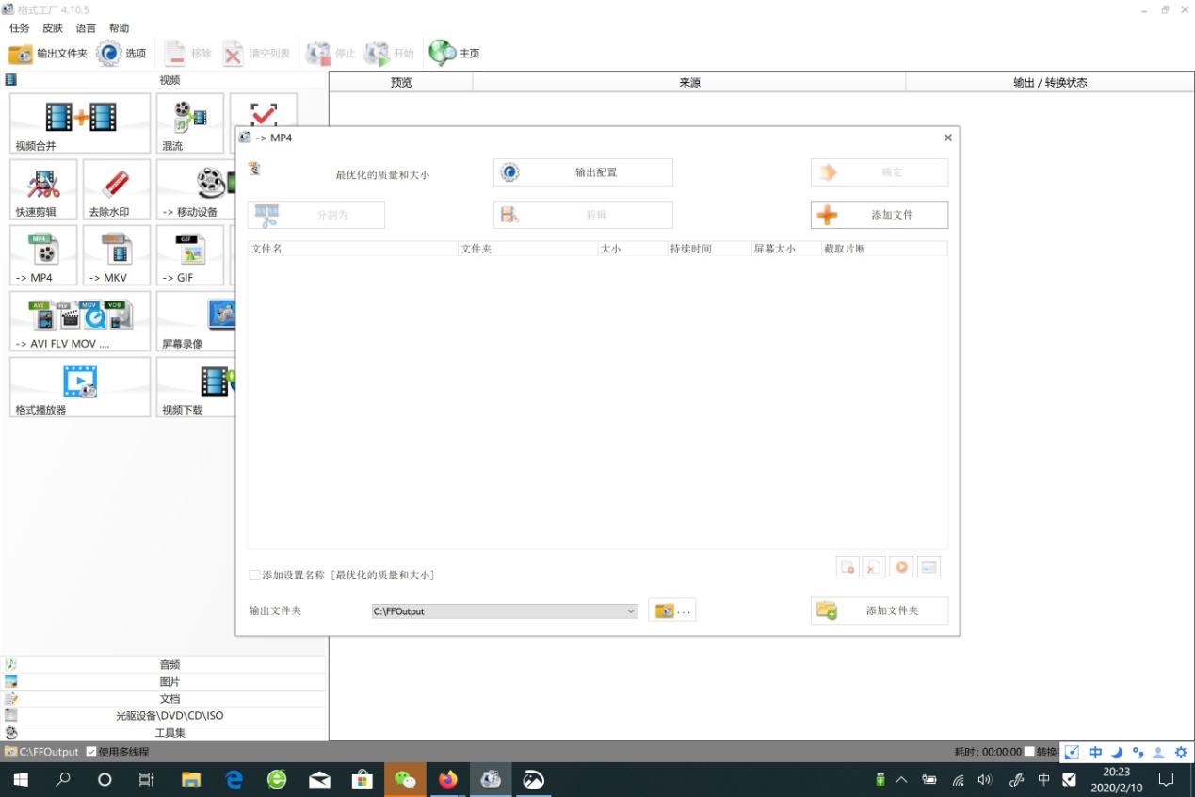This screenshot has width=1195, height=797.
Task: Open the 皮肤 menu
Action: point(52,28)
